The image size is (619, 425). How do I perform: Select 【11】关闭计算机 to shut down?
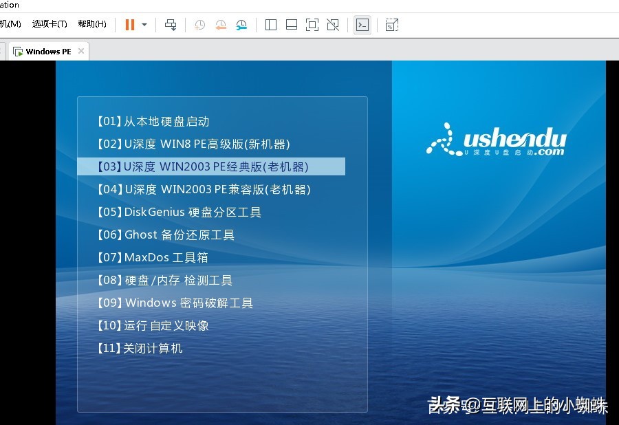[139, 348]
